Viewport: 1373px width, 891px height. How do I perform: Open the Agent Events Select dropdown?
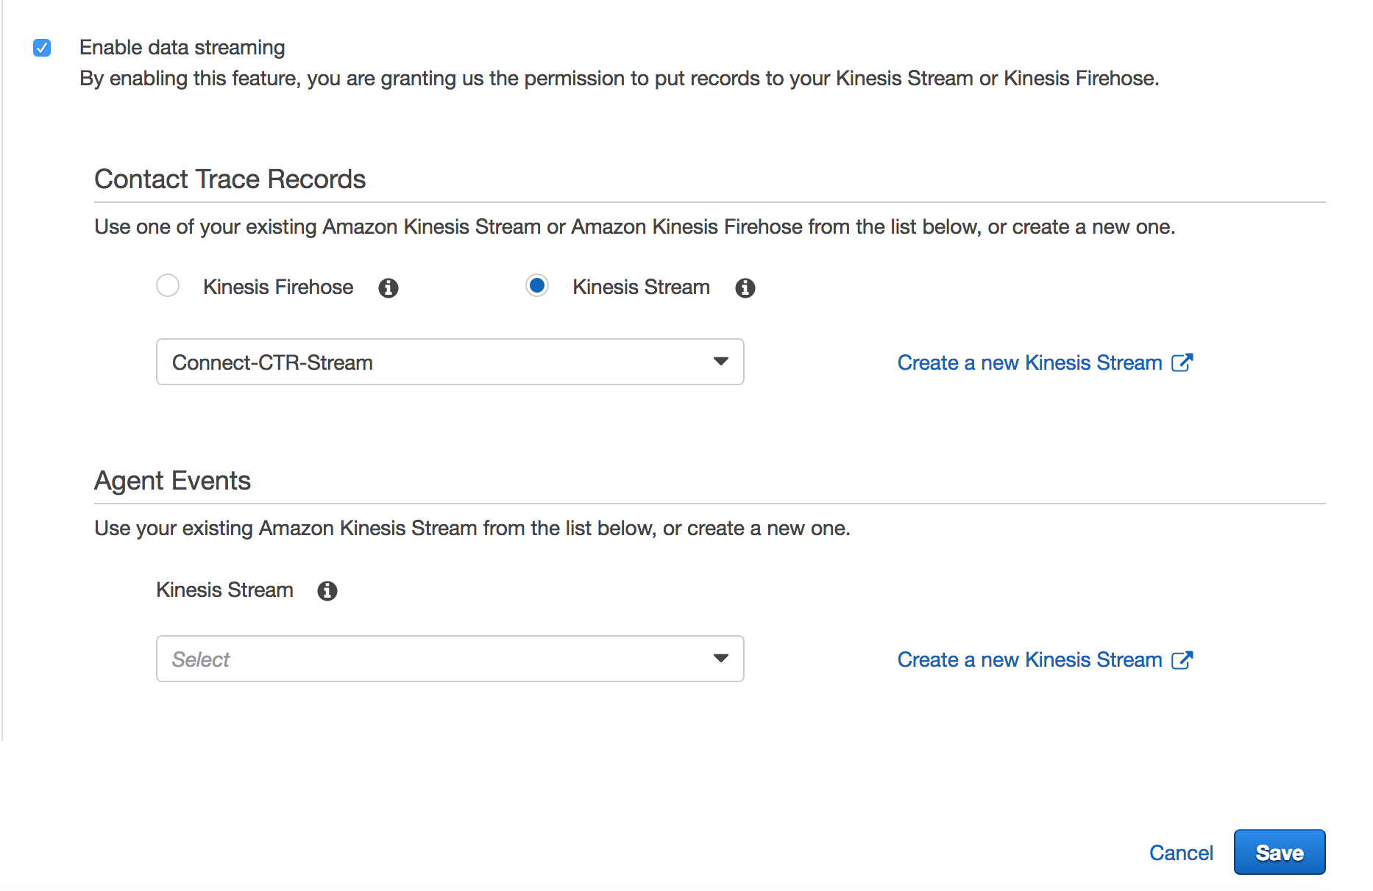tap(450, 659)
